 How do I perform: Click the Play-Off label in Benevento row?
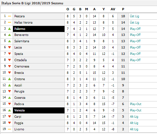pyautogui.click(x=135, y=35)
